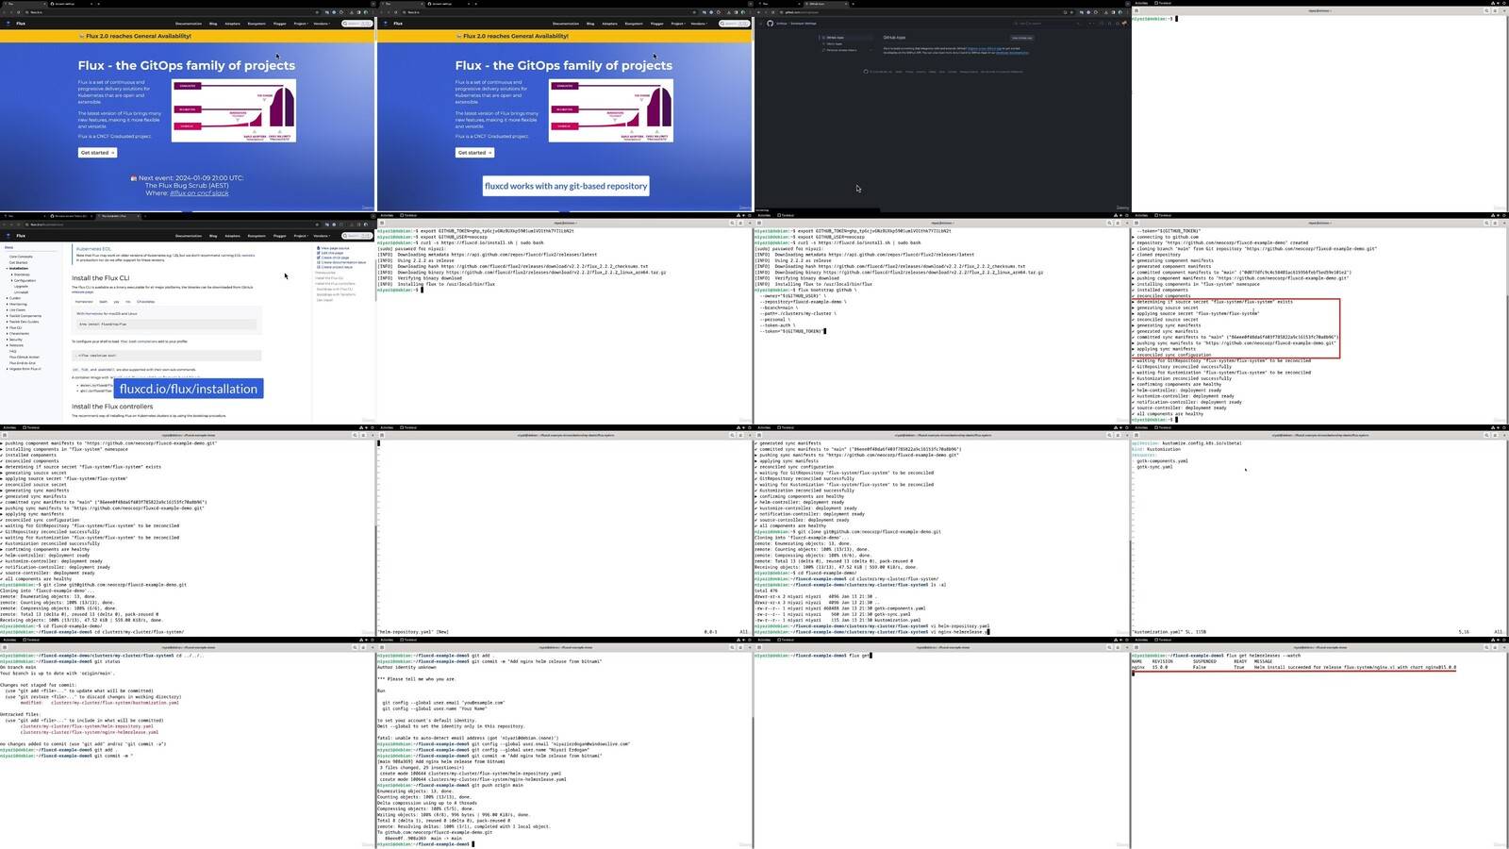Follow the #flux on cncf slack link
This screenshot has width=1509, height=849.
coord(199,193)
